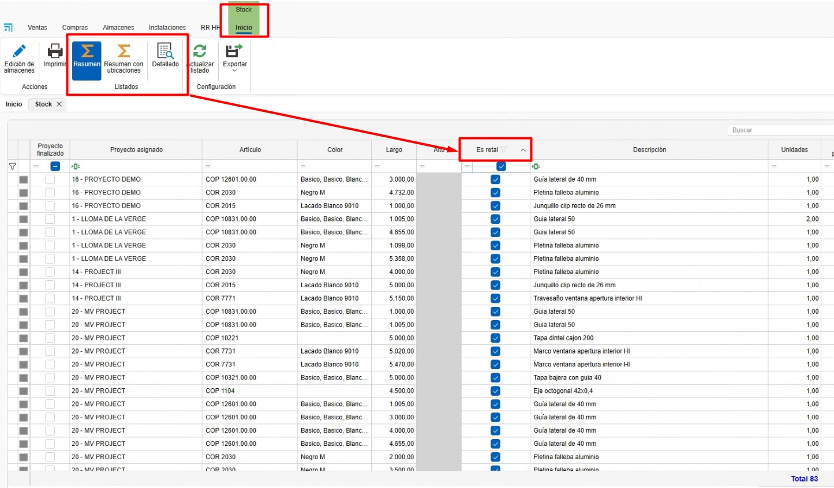Close the Stock tab
Image resolution: width=834 pixels, height=488 pixels.
[x=59, y=104]
